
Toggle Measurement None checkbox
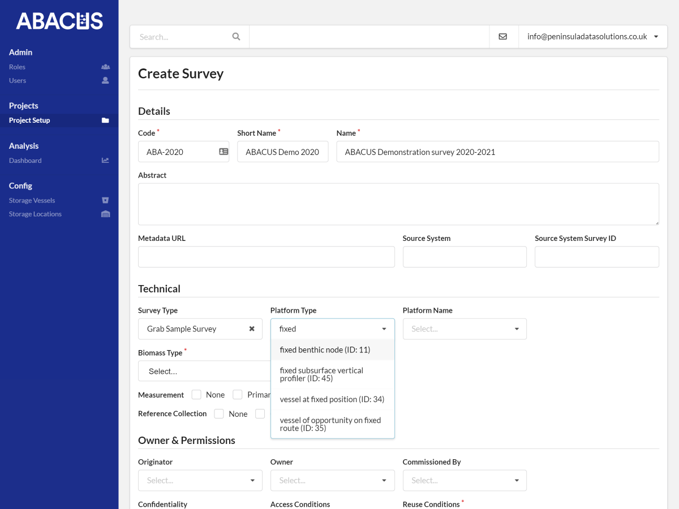[196, 395]
